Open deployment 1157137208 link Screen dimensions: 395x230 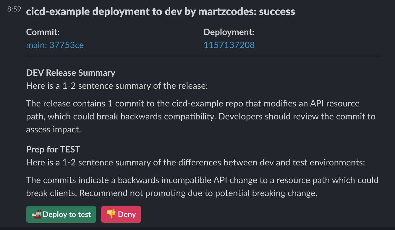[229, 45]
